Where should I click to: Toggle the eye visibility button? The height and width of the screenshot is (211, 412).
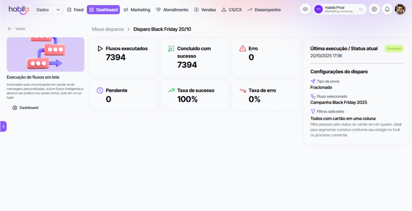click(305, 9)
